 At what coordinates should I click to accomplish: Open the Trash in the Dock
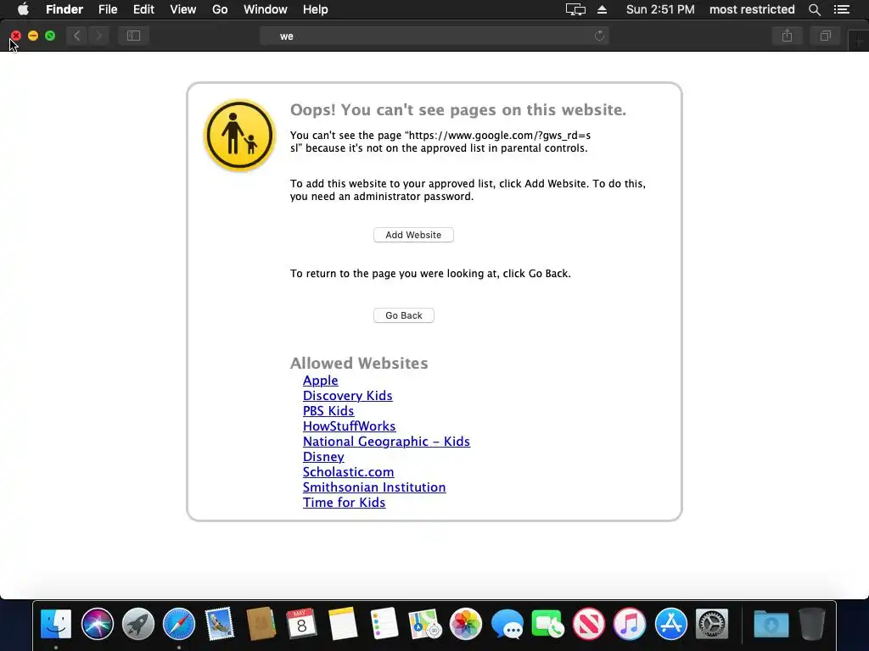[x=812, y=624]
